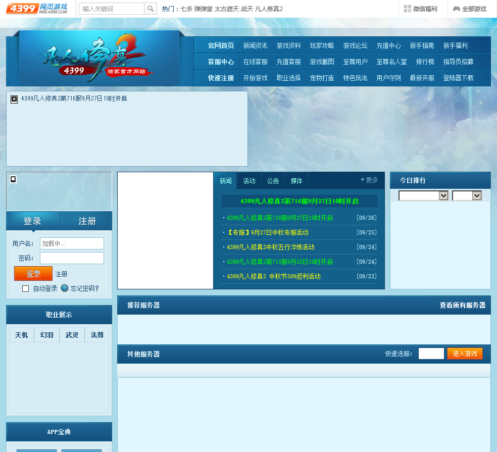Click the broken image above login panel
This screenshot has width=497, height=452.
click(x=13, y=179)
